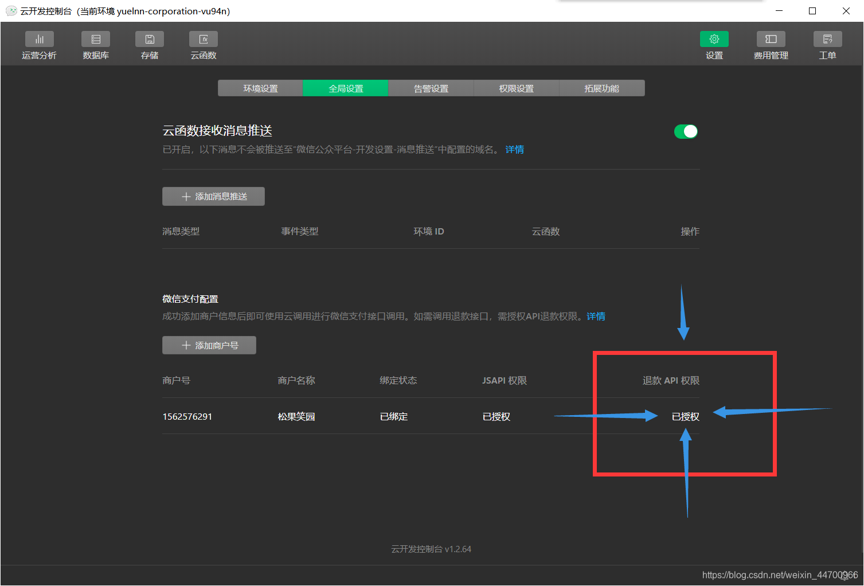Click the 环境 ID column header
This screenshot has height=586, width=864.
429,232
